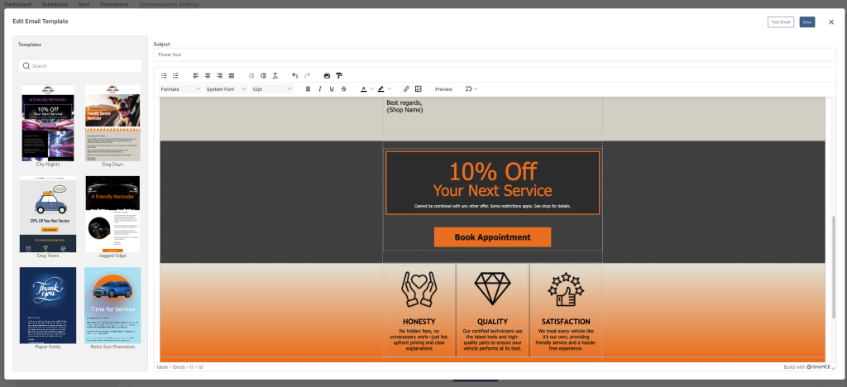Toggle bold formatting
Viewport: 847px width, 387px height.
pyautogui.click(x=308, y=89)
